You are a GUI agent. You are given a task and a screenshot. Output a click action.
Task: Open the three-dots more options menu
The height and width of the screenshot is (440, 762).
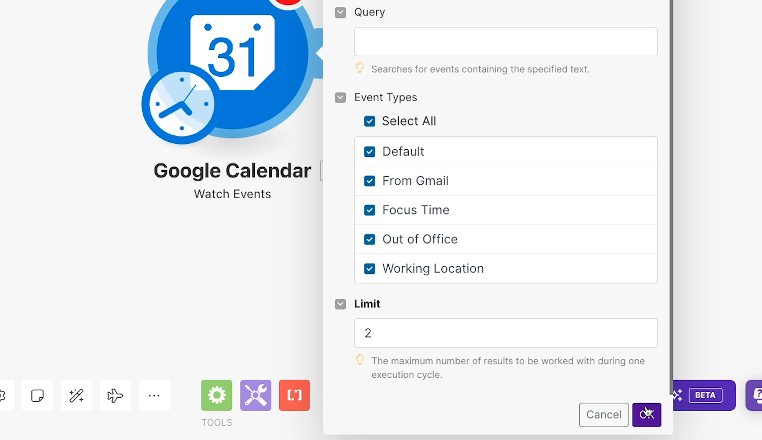[x=154, y=395]
